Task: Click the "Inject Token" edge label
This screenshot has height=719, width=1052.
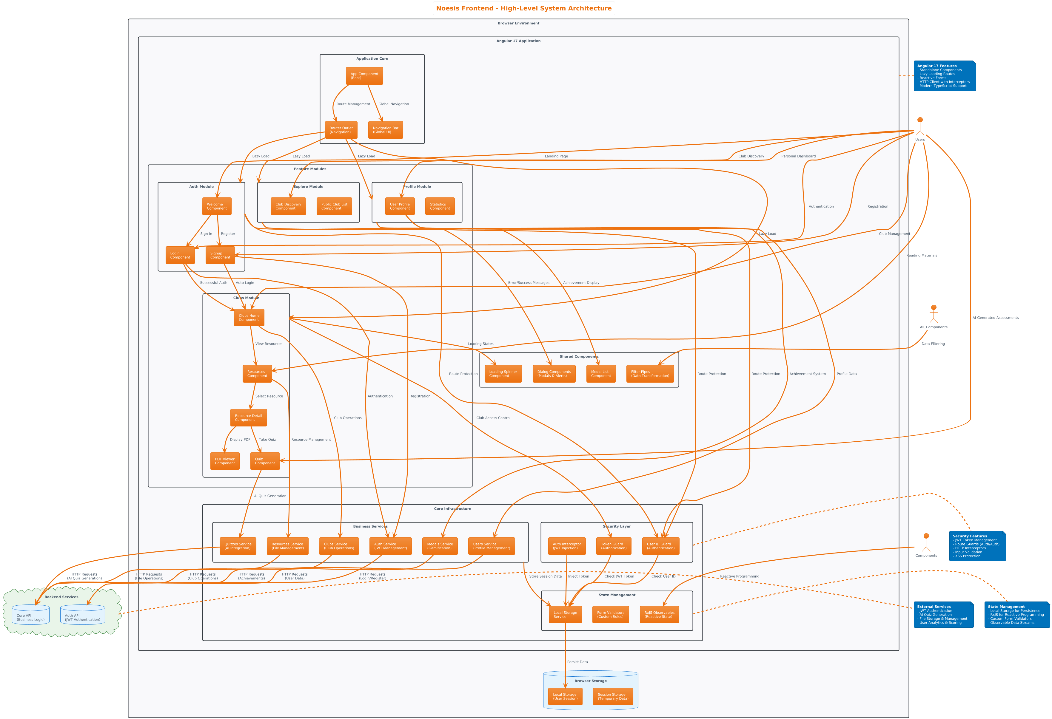Action: click(578, 576)
